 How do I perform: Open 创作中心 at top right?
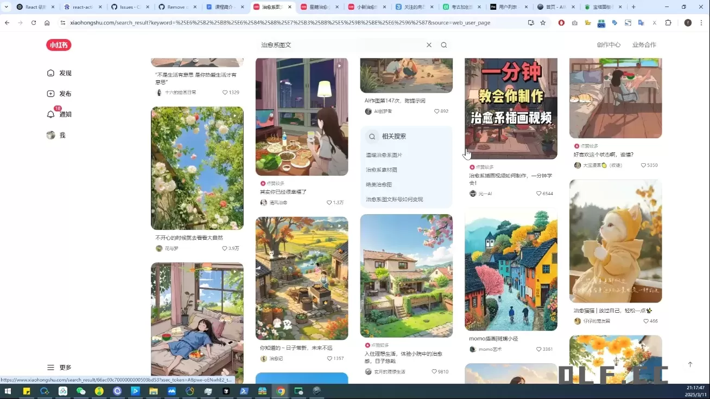coord(608,45)
